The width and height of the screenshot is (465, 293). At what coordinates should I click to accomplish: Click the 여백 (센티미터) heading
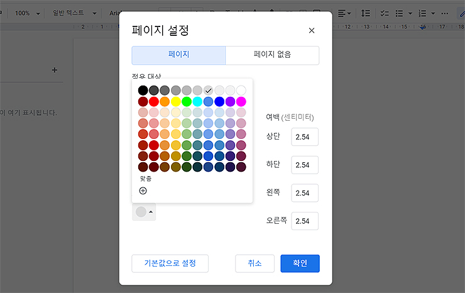tap(290, 117)
